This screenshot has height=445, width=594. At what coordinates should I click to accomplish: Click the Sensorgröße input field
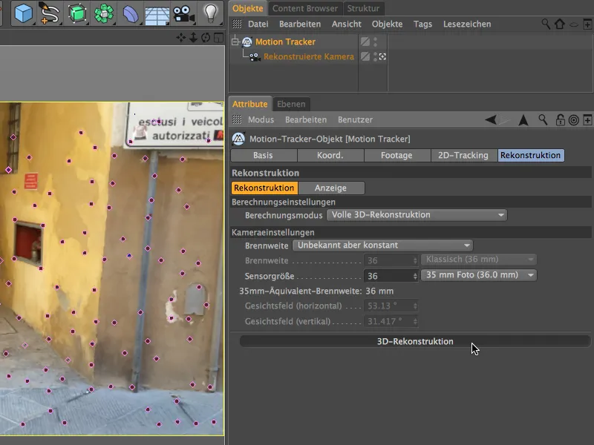[x=388, y=276]
